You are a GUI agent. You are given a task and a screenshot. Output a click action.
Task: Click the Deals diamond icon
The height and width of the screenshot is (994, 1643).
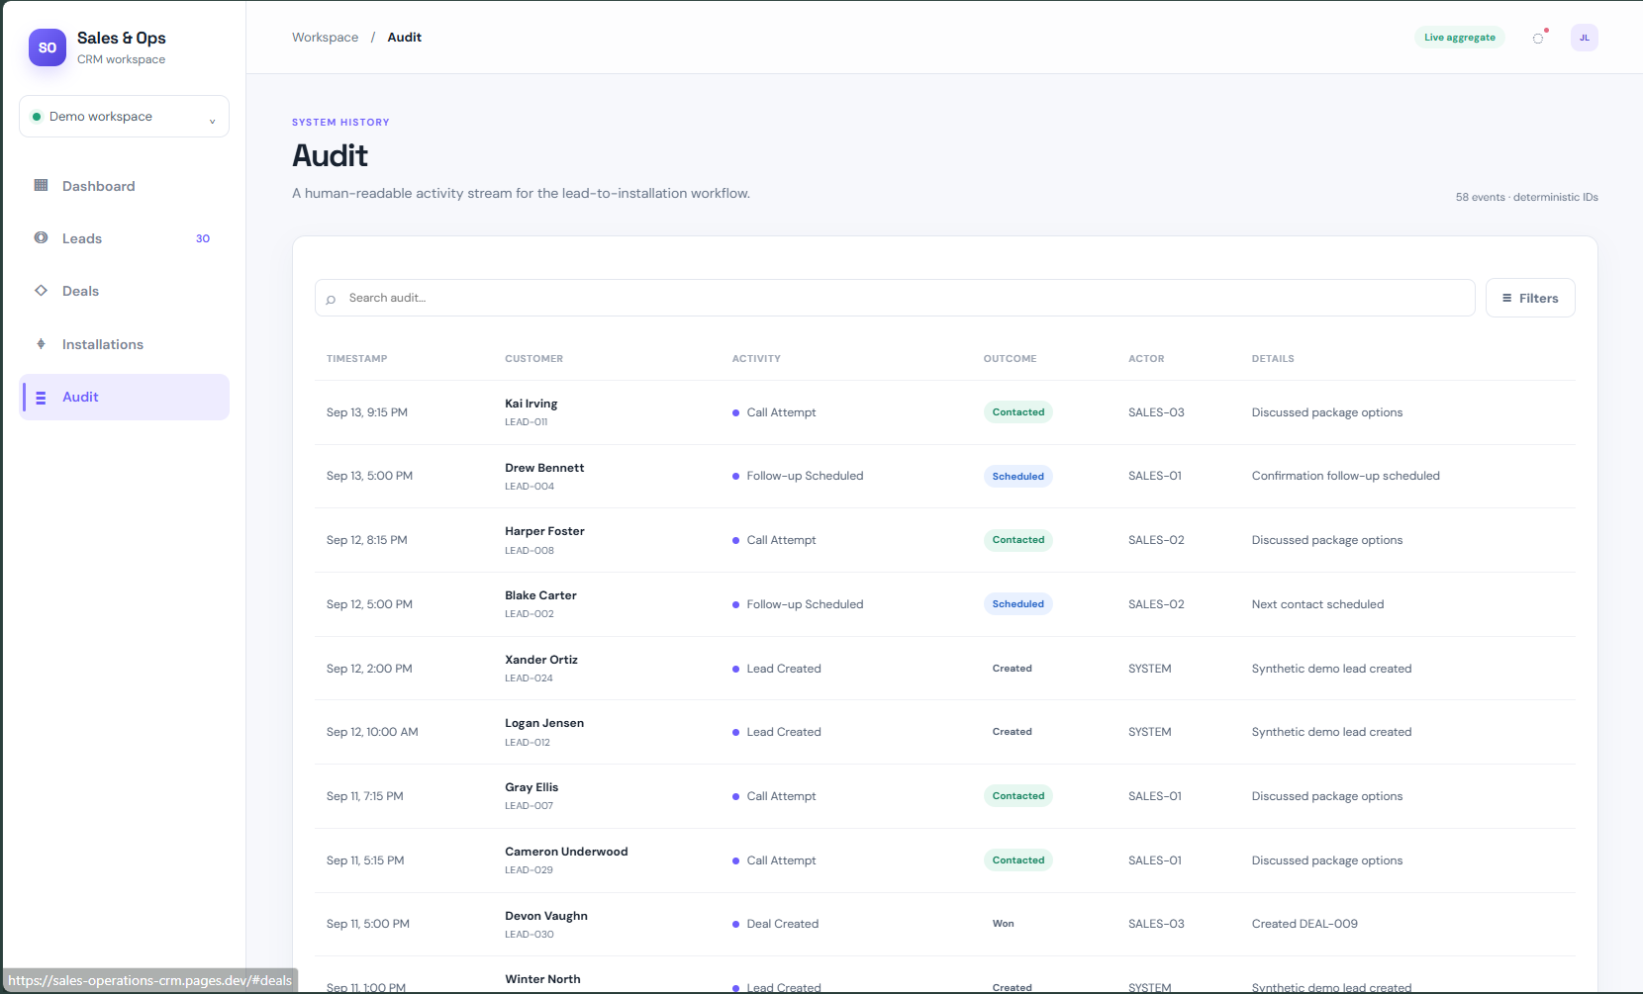click(41, 291)
